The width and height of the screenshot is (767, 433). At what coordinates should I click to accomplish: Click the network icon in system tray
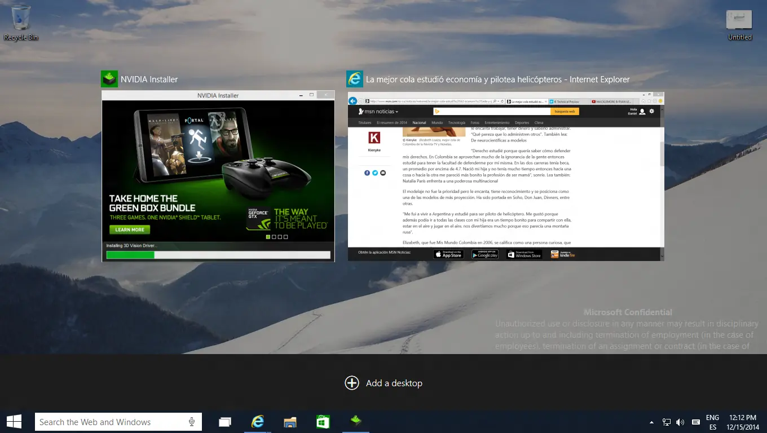click(666, 422)
